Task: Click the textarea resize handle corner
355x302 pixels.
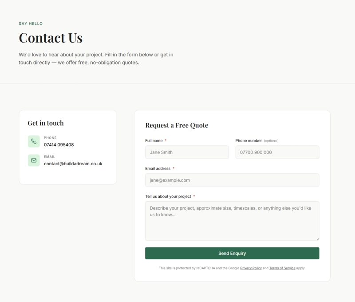Action: (317, 239)
